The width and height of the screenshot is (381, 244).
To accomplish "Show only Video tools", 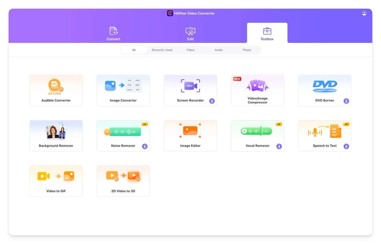I will [190, 50].
